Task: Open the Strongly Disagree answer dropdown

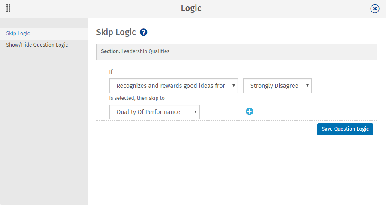Action: click(x=274, y=86)
